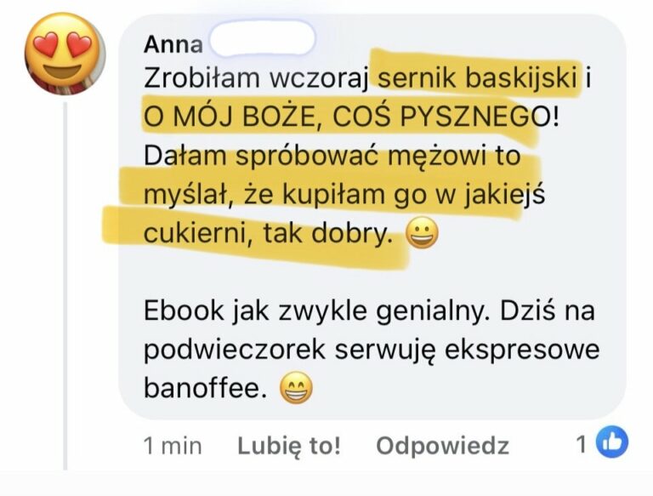The height and width of the screenshot is (496, 653).
Task: Open commenter name "Anna"
Action: 173,44
